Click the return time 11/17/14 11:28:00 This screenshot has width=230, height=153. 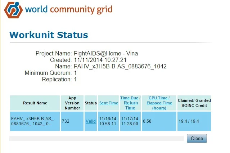click(130, 121)
